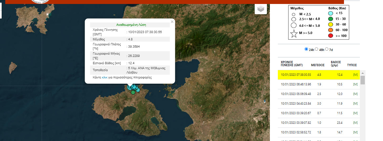Select the 7d time range radio button
Screen dimensions: 383x141
(x=327, y=49)
